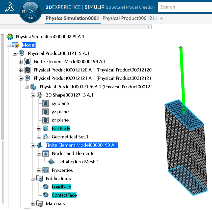Click the LoadFace publication icon
Screen dimensions: 212x210
tap(46, 187)
